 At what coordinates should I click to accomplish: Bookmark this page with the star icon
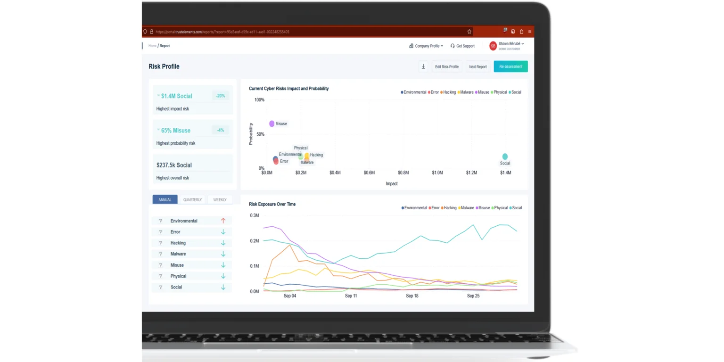coord(469,32)
